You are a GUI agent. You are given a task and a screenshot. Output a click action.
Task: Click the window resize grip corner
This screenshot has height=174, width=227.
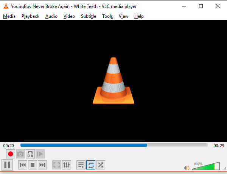click(224, 169)
